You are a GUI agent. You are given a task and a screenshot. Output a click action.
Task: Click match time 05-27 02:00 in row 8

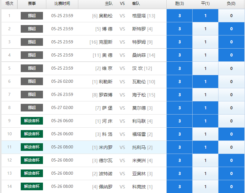coord(62,107)
